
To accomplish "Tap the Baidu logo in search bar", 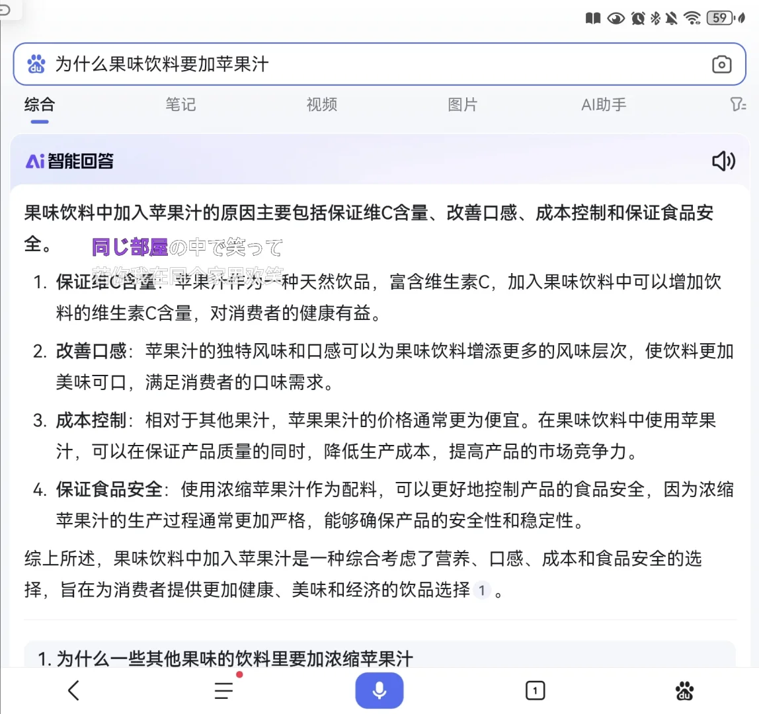I will (36, 64).
